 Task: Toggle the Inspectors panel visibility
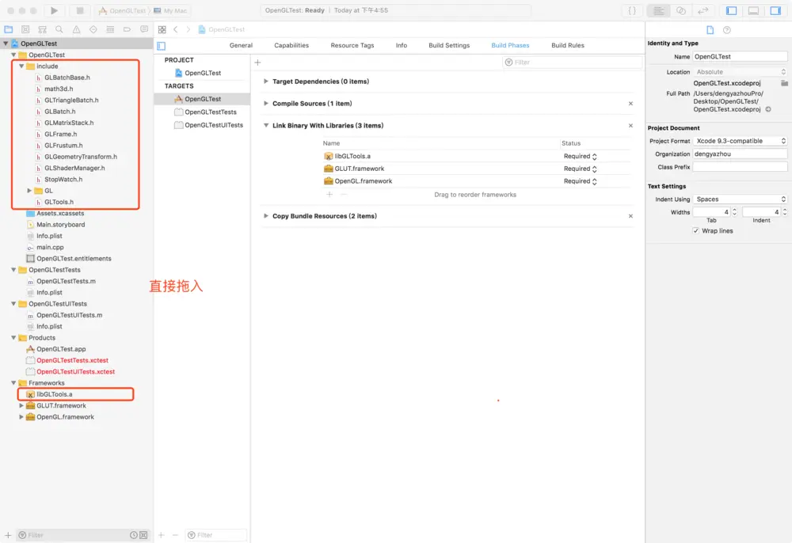point(775,10)
